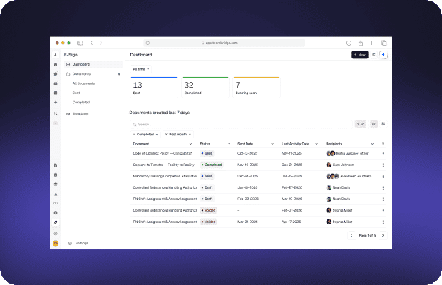Open the home icon in the left rail
The width and height of the screenshot is (442, 285).
tap(56, 65)
